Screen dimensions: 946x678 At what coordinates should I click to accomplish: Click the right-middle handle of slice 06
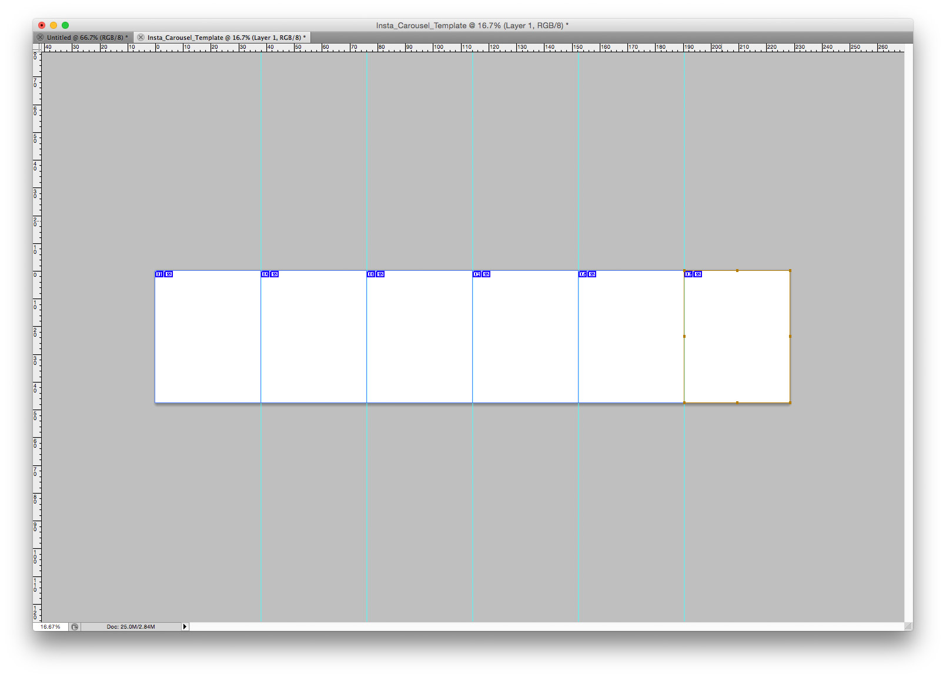tap(790, 337)
